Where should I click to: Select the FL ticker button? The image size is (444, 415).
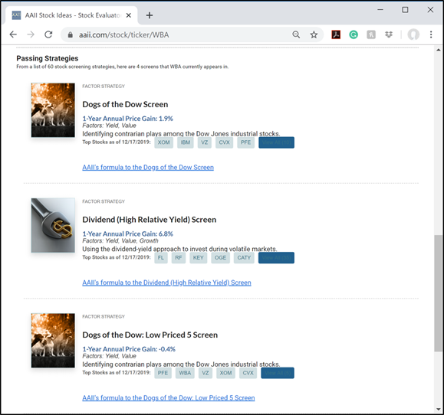161,257
